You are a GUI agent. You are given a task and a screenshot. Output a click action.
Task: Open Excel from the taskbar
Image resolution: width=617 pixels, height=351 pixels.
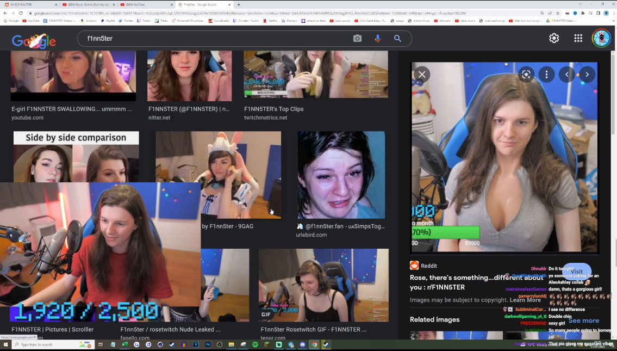click(x=124, y=344)
